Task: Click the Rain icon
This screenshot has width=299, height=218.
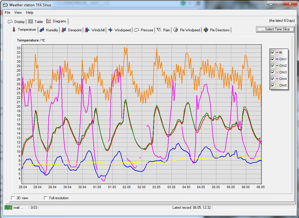Action: (x=159, y=30)
